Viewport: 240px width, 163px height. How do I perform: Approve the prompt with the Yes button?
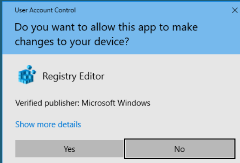click(70, 149)
